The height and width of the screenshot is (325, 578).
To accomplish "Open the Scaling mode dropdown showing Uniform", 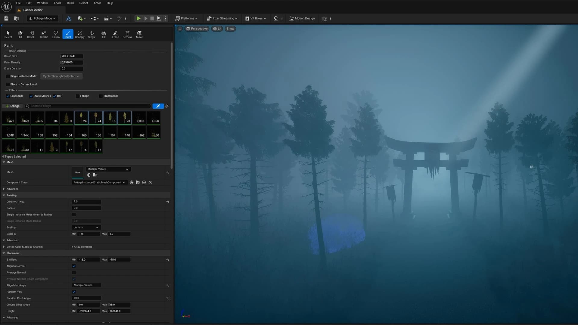I will coord(86,227).
